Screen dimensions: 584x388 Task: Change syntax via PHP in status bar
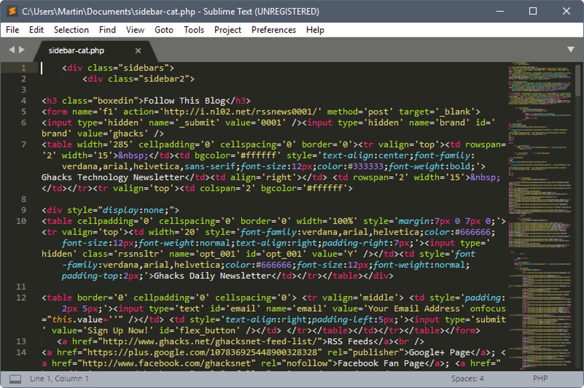point(540,378)
